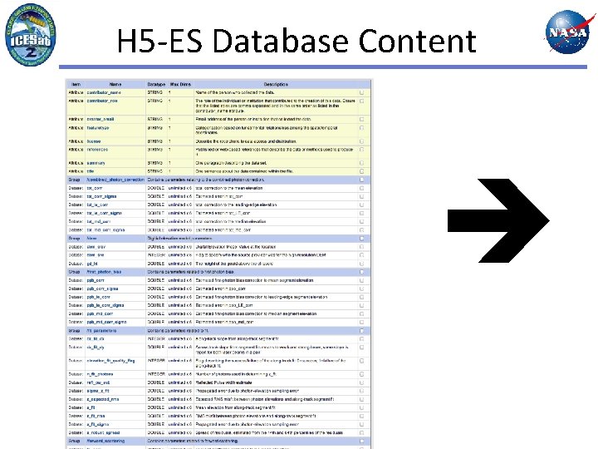The height and width of the screenshot is (449, 598).
Task: Open the fpb_le_corr_sigma dataset link
Action: coord(105,305)
